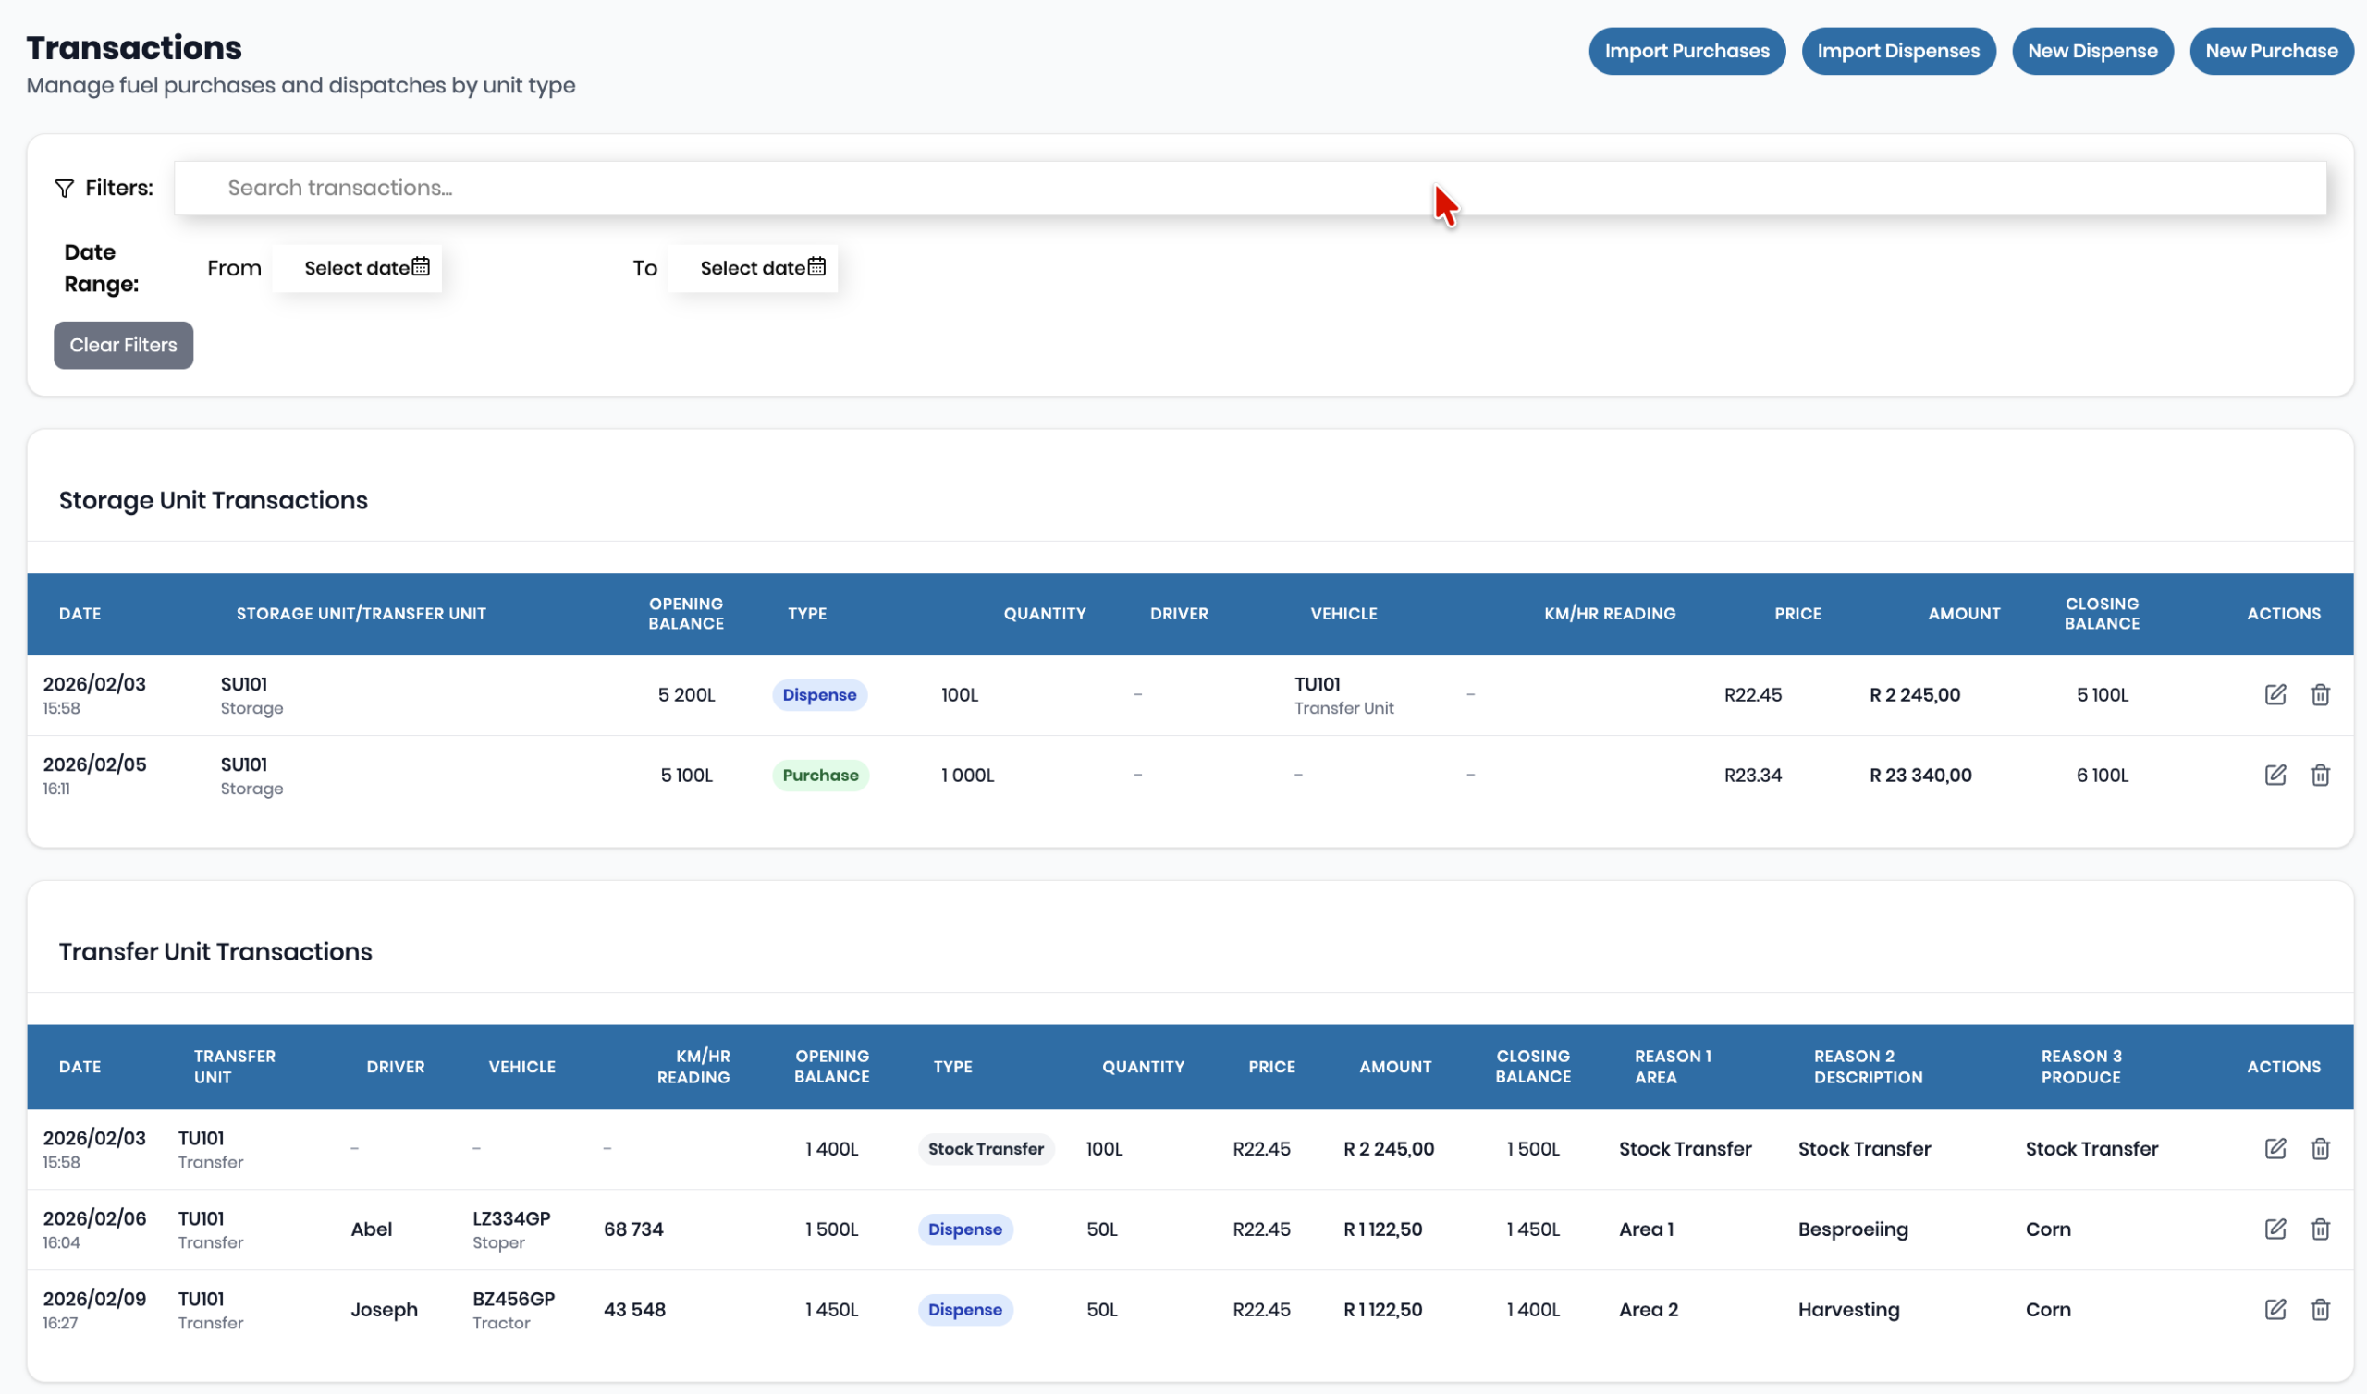Create a New Purchase
This screenshot has height=1394, width=2367.
pyautogui.click(x=2271, y=51)
